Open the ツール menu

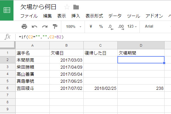pyautogui.click(x=134, y=16)
